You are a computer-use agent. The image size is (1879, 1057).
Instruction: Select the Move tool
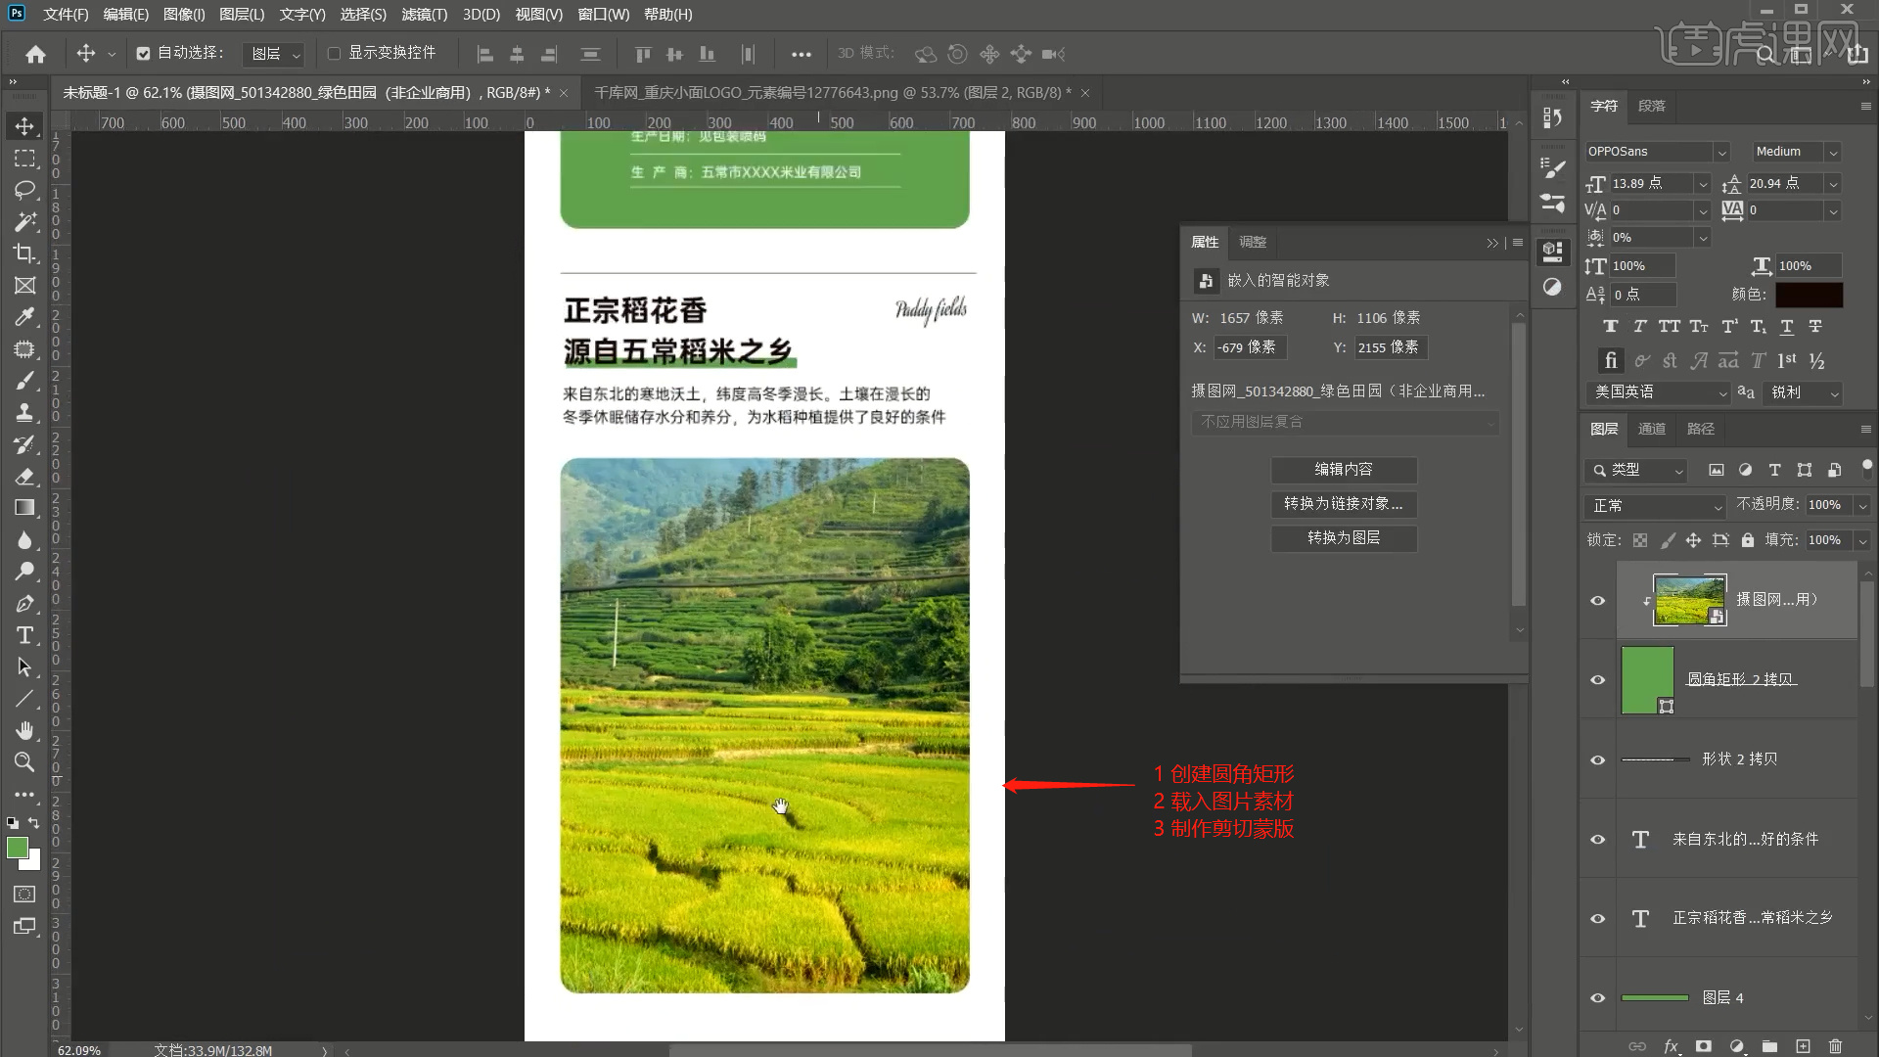(x=24, y=126)
